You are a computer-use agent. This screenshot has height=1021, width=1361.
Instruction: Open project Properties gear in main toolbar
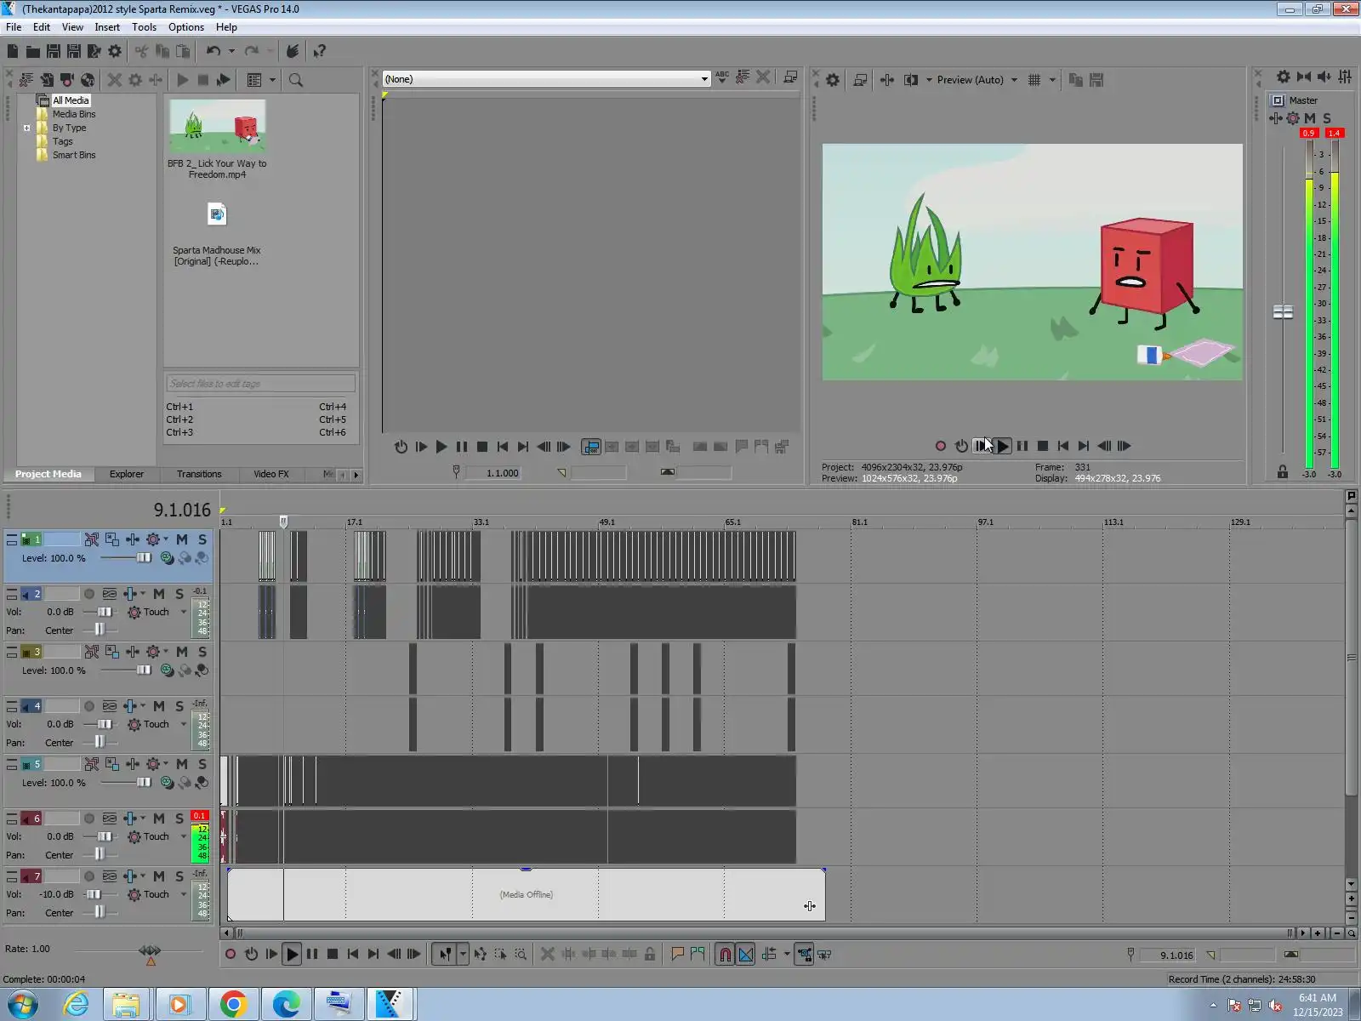[x=115, y=51]
